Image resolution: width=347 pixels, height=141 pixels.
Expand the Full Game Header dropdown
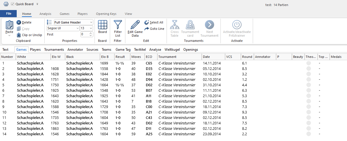click(x=91, y=22)
